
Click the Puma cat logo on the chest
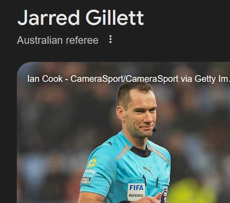pyautogui.click(x=148, y=170)
